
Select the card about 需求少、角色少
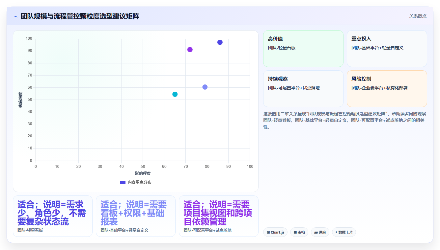click(53, 216)
